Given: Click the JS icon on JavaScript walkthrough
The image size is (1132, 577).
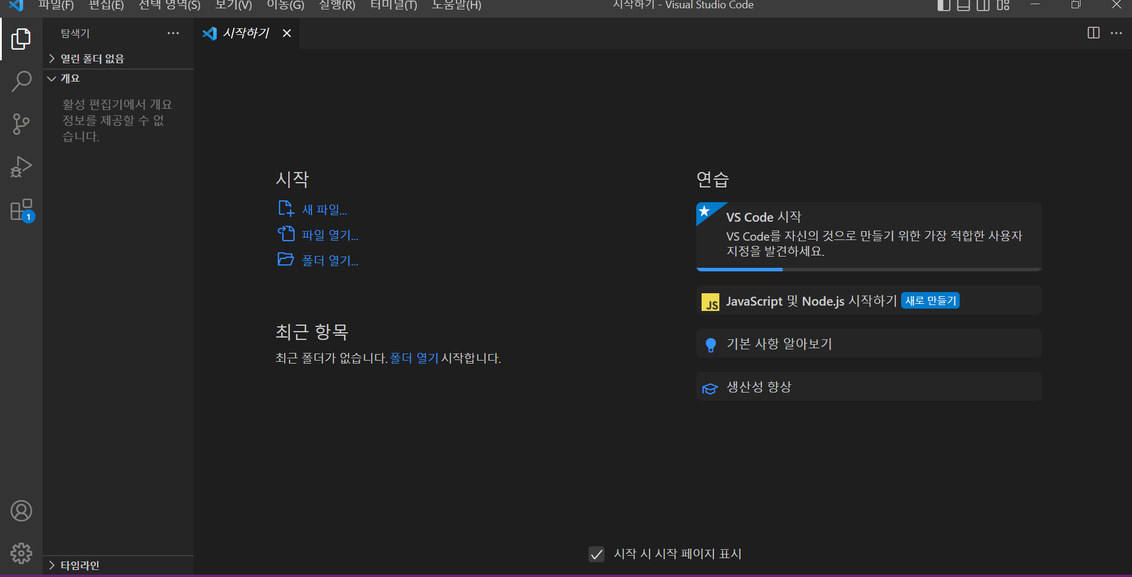Looking at the screenshot, I should (710, 302).
